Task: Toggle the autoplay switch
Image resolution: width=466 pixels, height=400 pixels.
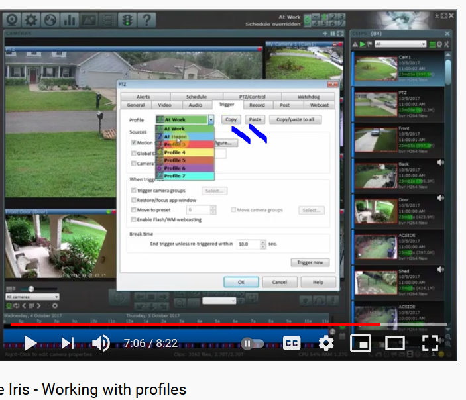Action: (x=251, y=343)
